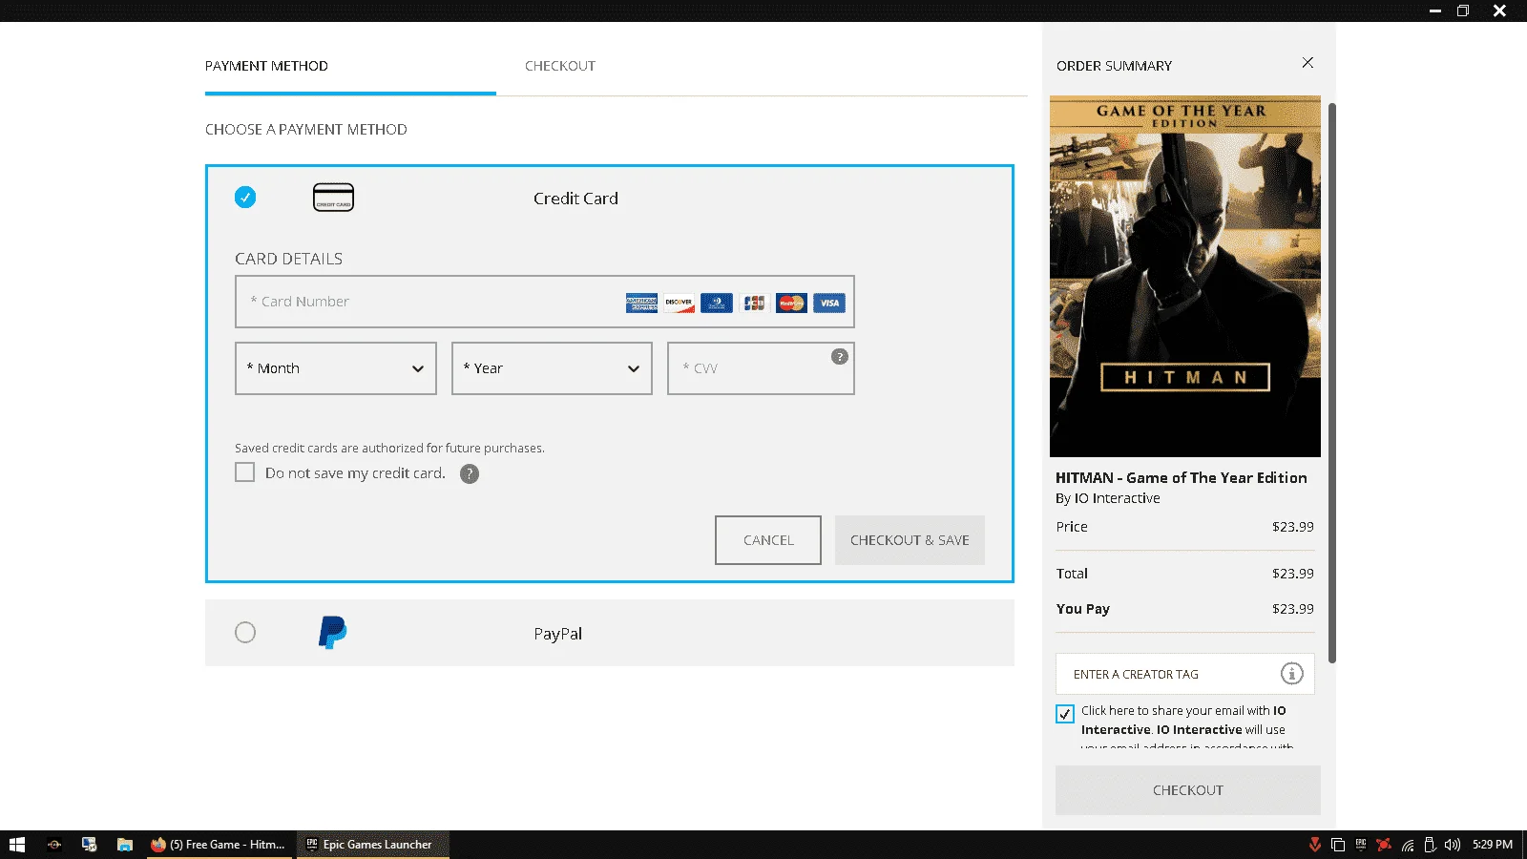Viewport: 1527px width, 859px height.
Task: Open the Windows Start menu
Action: (x=17, y=845)
